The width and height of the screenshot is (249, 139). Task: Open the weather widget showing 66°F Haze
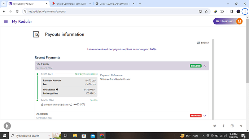pyautogui.click(x=189, y=136)
